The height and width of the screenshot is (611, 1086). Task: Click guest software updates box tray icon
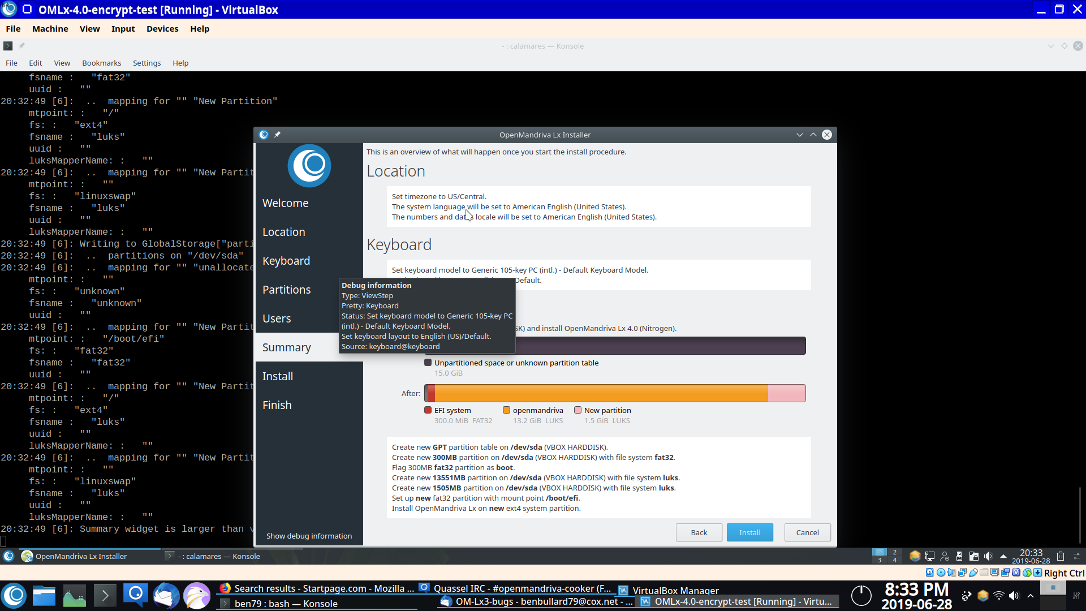point(915,556)
